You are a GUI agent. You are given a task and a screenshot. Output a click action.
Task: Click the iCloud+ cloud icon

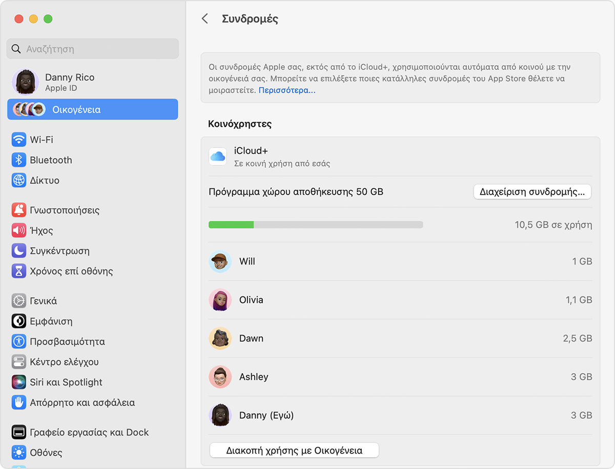(218, 157)
